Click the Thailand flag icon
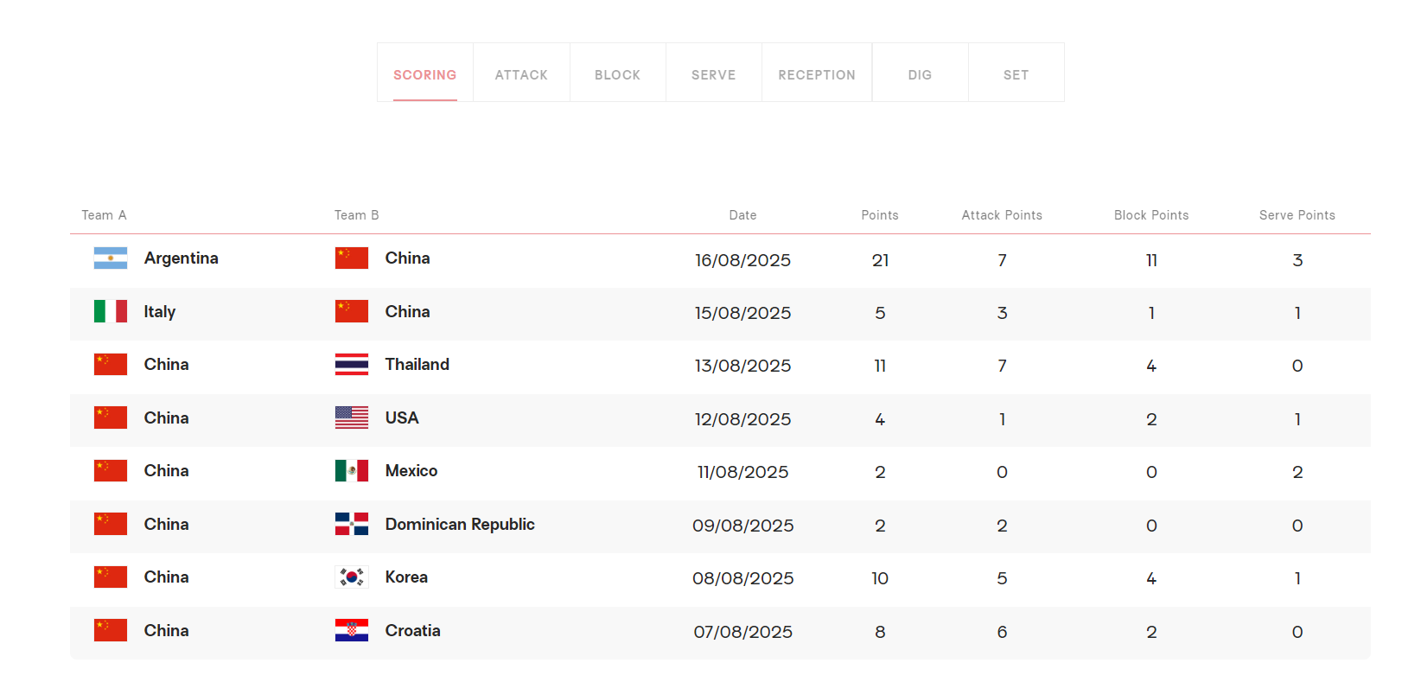This screenshot has height=682, width=1402. pyautogui.click(x=351, y=365)
